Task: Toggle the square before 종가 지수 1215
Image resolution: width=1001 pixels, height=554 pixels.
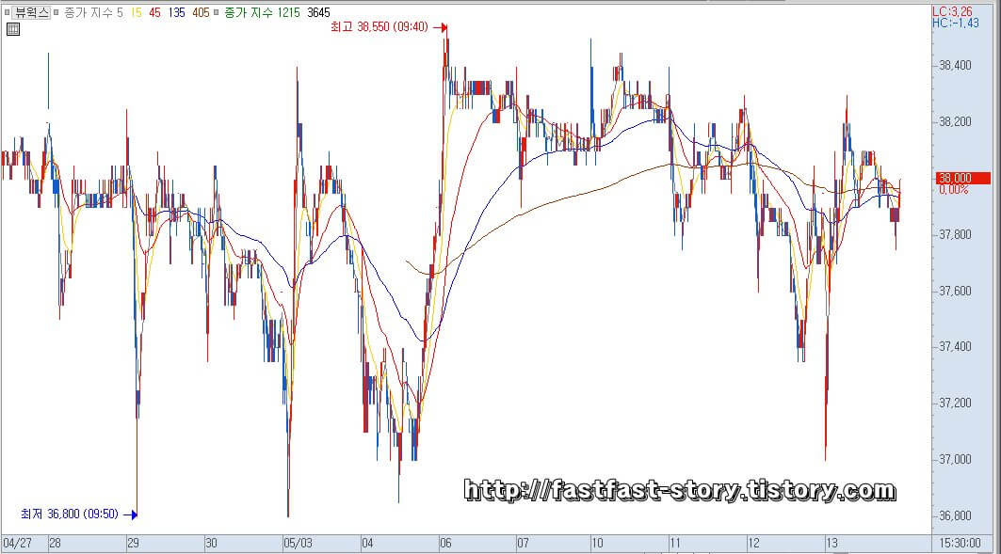Action: click(x=217, y=12)
